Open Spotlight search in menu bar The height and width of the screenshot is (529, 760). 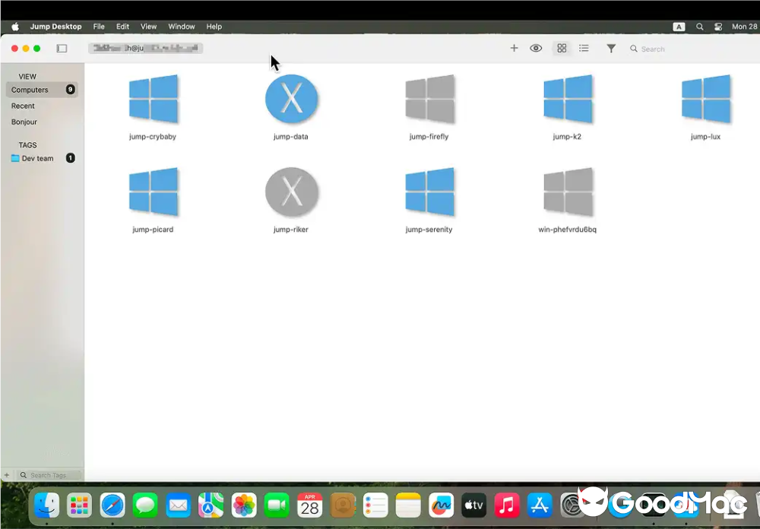click(x=699, y=27)
